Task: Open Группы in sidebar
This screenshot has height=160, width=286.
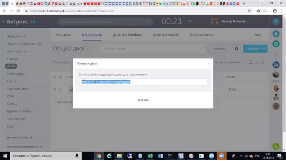Action: pos(13,59)
